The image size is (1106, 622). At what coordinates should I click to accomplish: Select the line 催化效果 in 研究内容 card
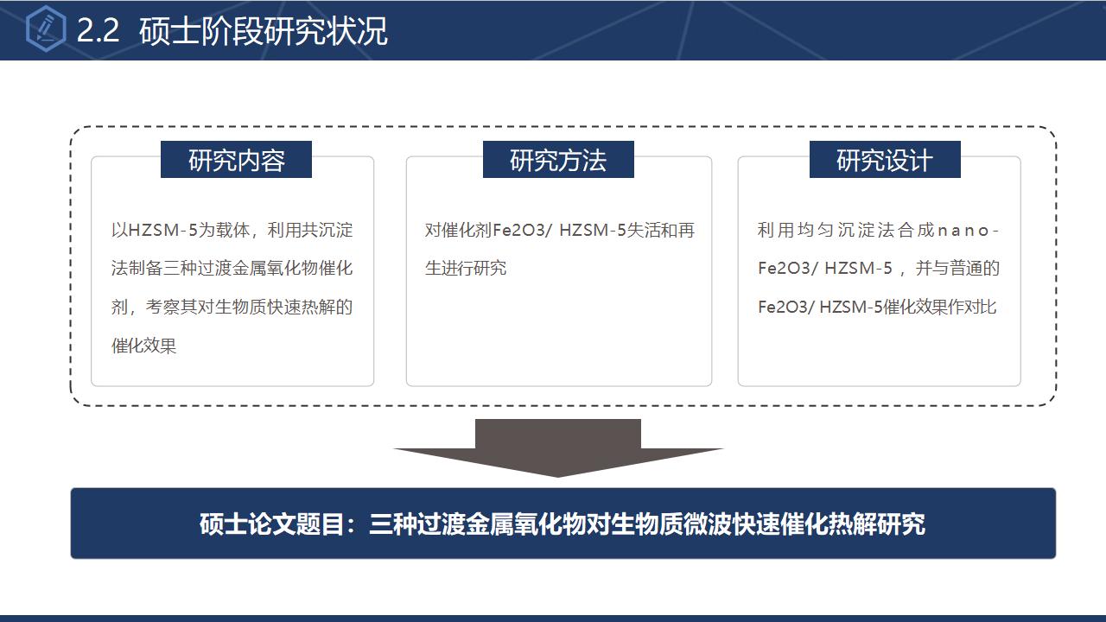[x=144, y=346]
